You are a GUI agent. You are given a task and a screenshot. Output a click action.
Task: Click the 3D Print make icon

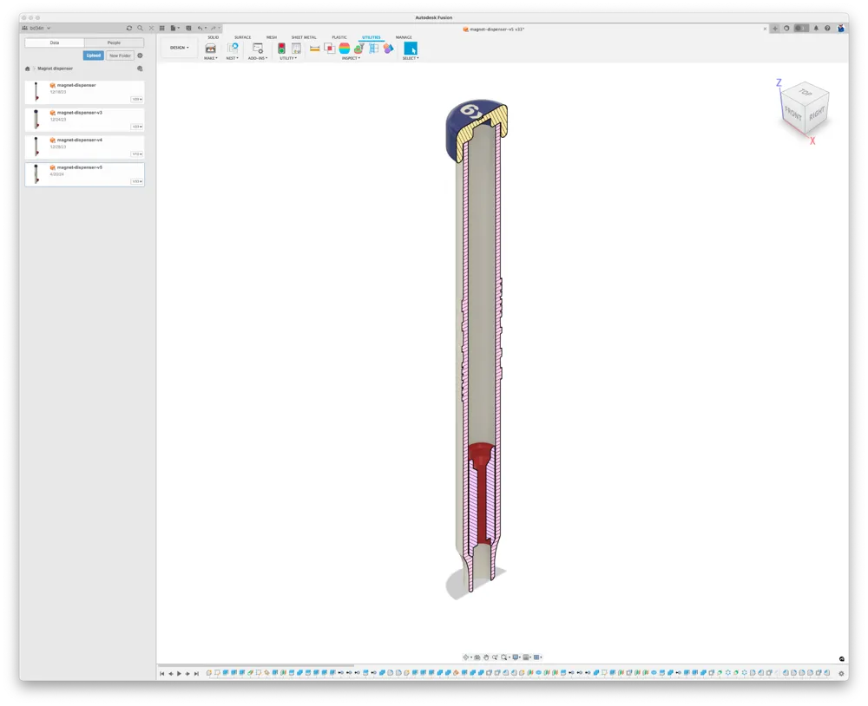click(210, 49)
